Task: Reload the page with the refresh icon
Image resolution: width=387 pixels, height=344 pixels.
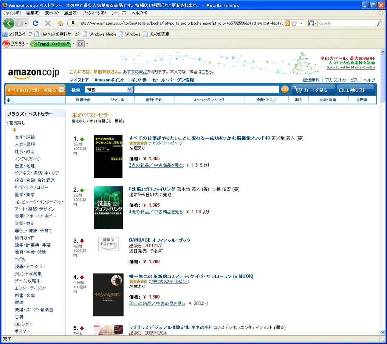Action: (x=36, y=23)
